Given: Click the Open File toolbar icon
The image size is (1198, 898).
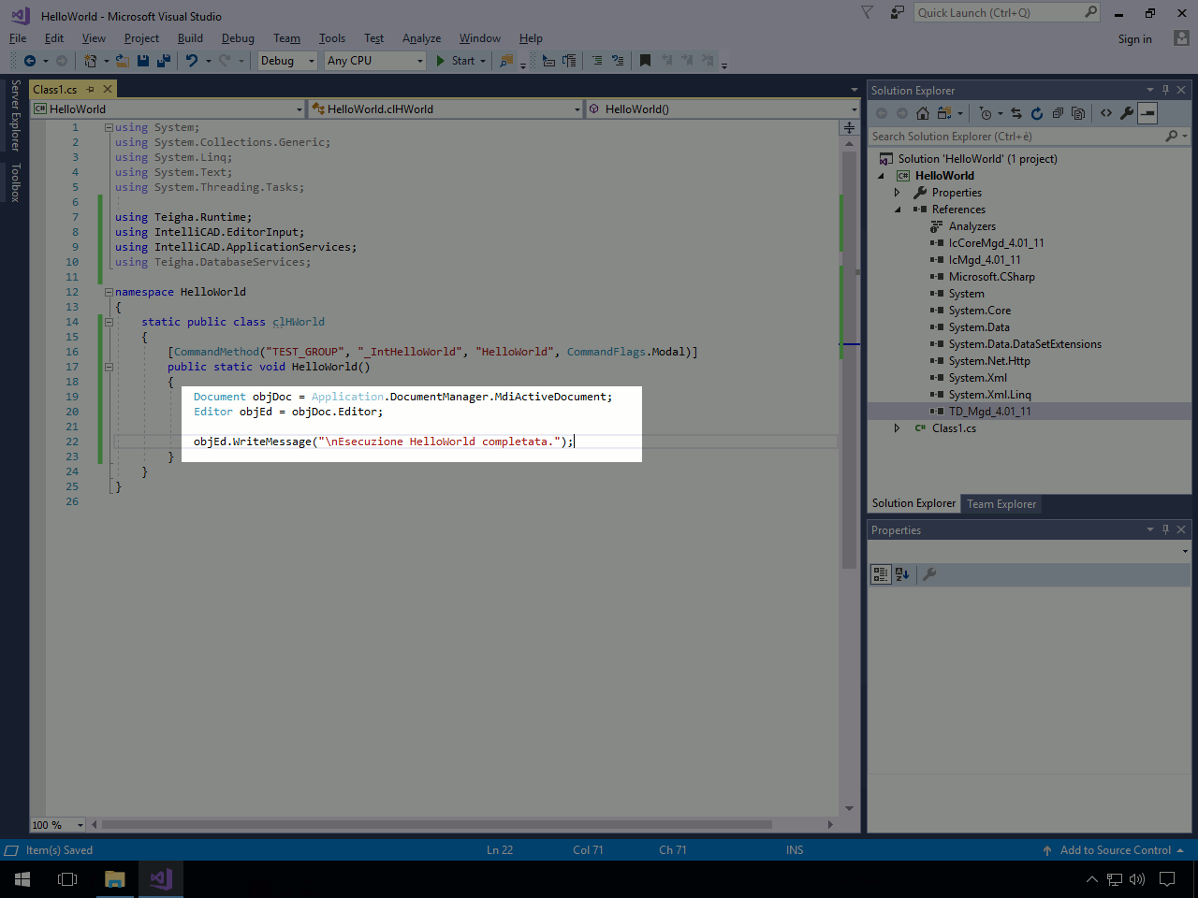Looking at the screenshot, I should (x=123, y=61).
